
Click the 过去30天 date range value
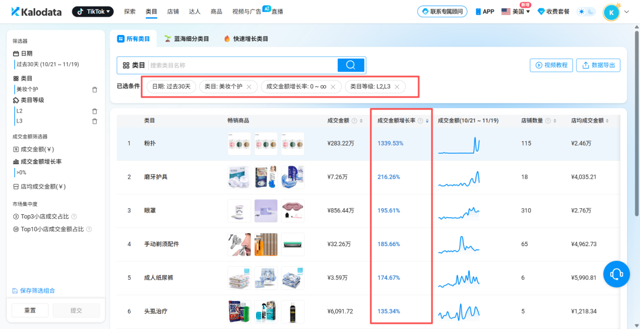pyautogui.click(x=47, y=64)
